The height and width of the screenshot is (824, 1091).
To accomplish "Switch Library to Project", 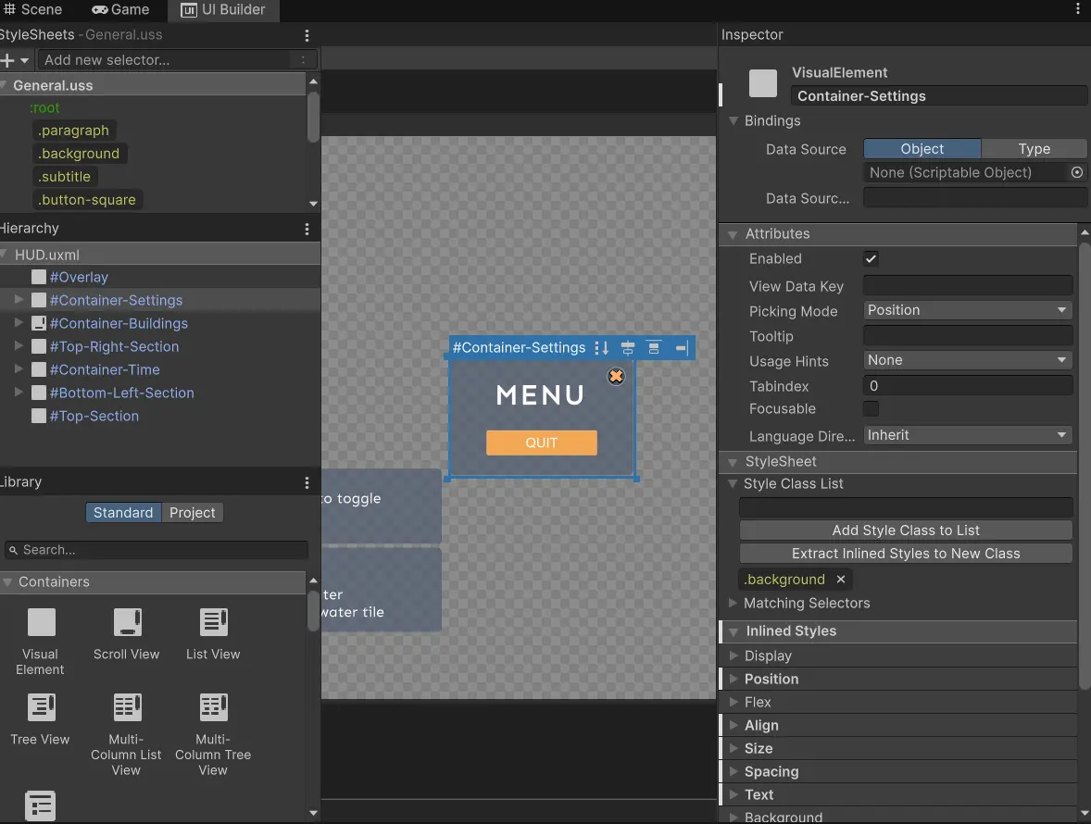I will pos(192,513).
